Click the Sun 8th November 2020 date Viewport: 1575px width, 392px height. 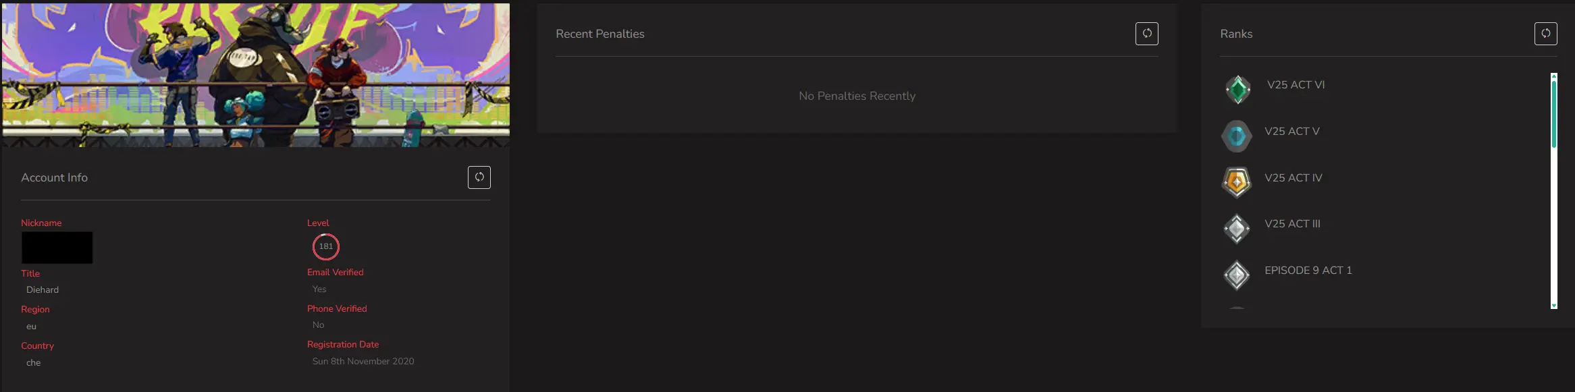pos(363,362)
